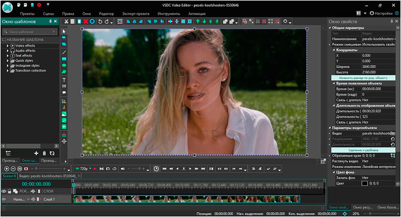Zoom out timeline with minus circle
Viewport: 401px width, 217px height.
pos(13,168)
